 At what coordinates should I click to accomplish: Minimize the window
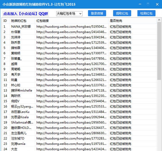[140, 4]
